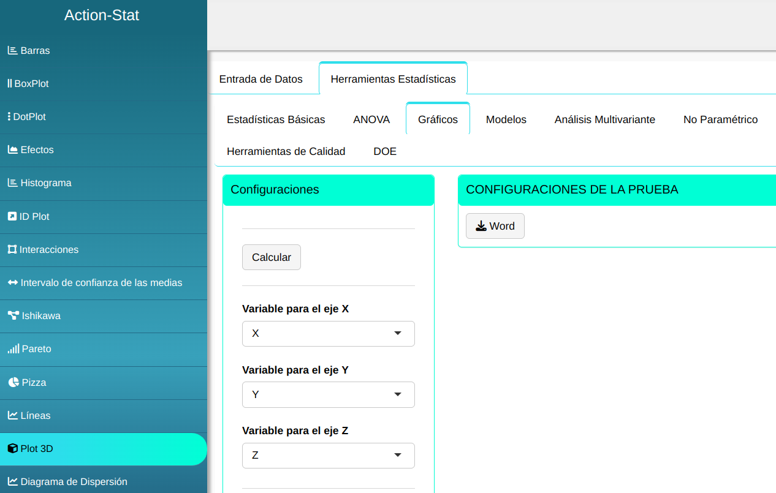This screenshot has width=776, height=493.
Task: Open the ANOVA tab
Action: click(371, 119)
